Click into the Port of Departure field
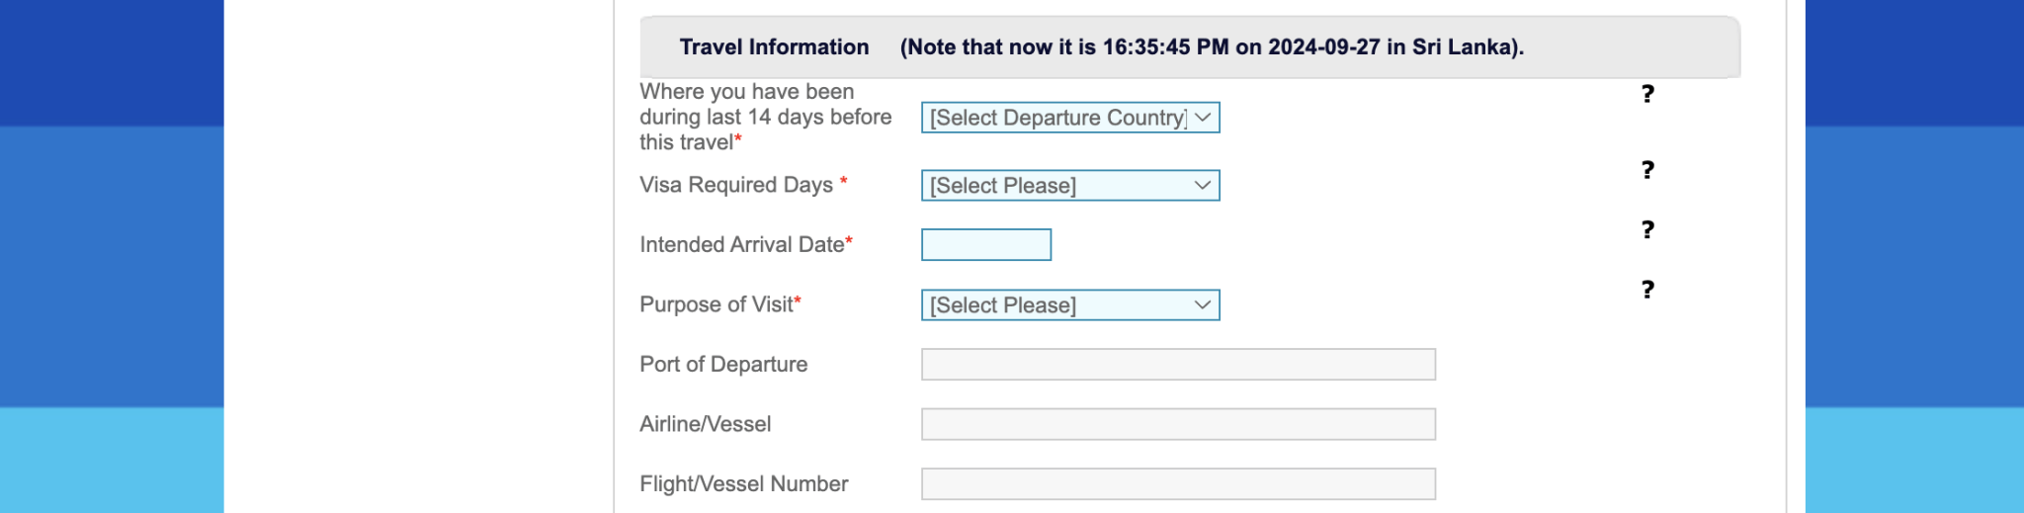2024x513 pixels. 1178,365
